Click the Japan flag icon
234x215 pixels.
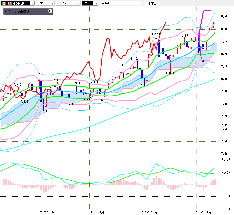pyautogui.click(x=9, y=3)
